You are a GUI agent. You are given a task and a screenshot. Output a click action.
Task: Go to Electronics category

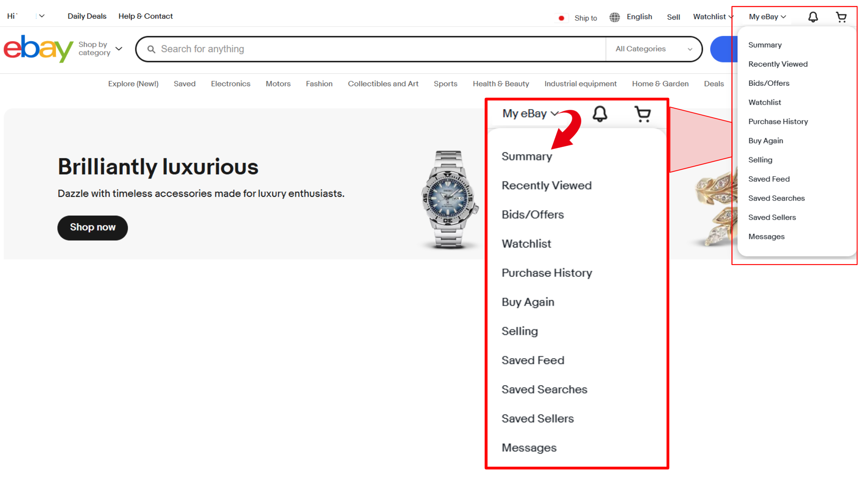click(231, 84)
